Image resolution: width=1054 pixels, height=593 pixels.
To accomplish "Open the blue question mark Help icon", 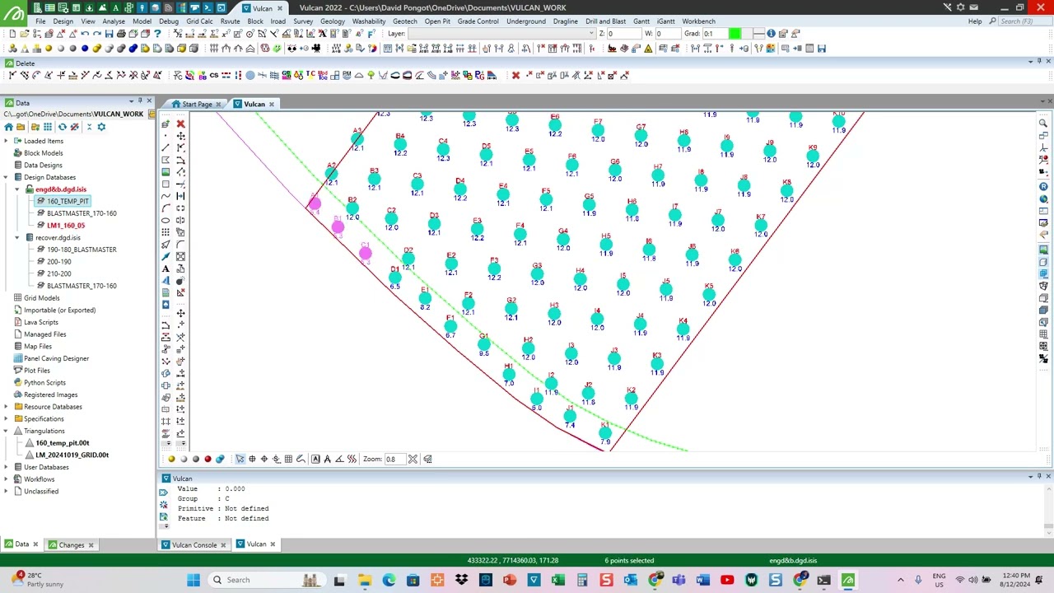I will pyautogui.click(x=157, y=34).
